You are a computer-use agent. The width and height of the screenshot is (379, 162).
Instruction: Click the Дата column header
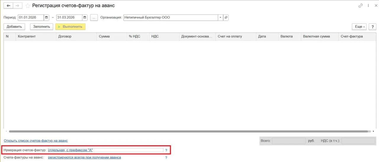(x=267, y=37)
